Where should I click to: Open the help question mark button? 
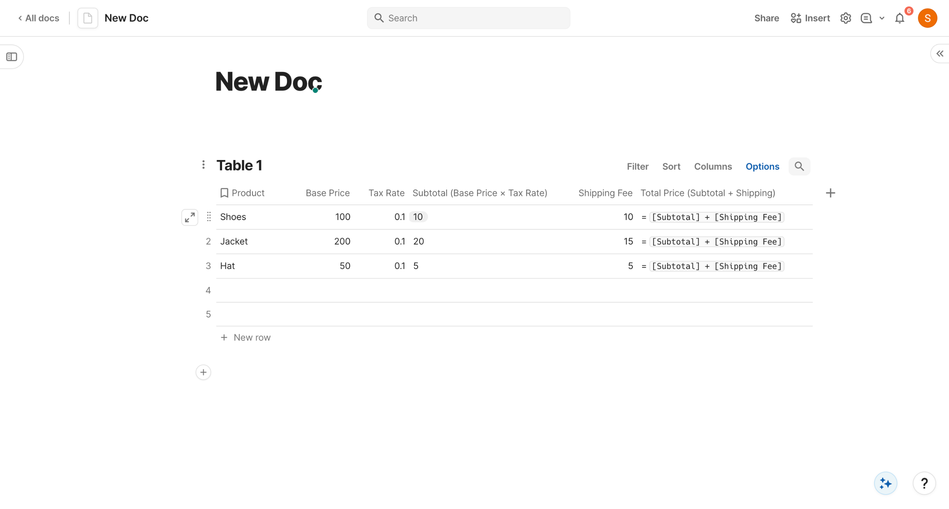click(x=924, y=483)
